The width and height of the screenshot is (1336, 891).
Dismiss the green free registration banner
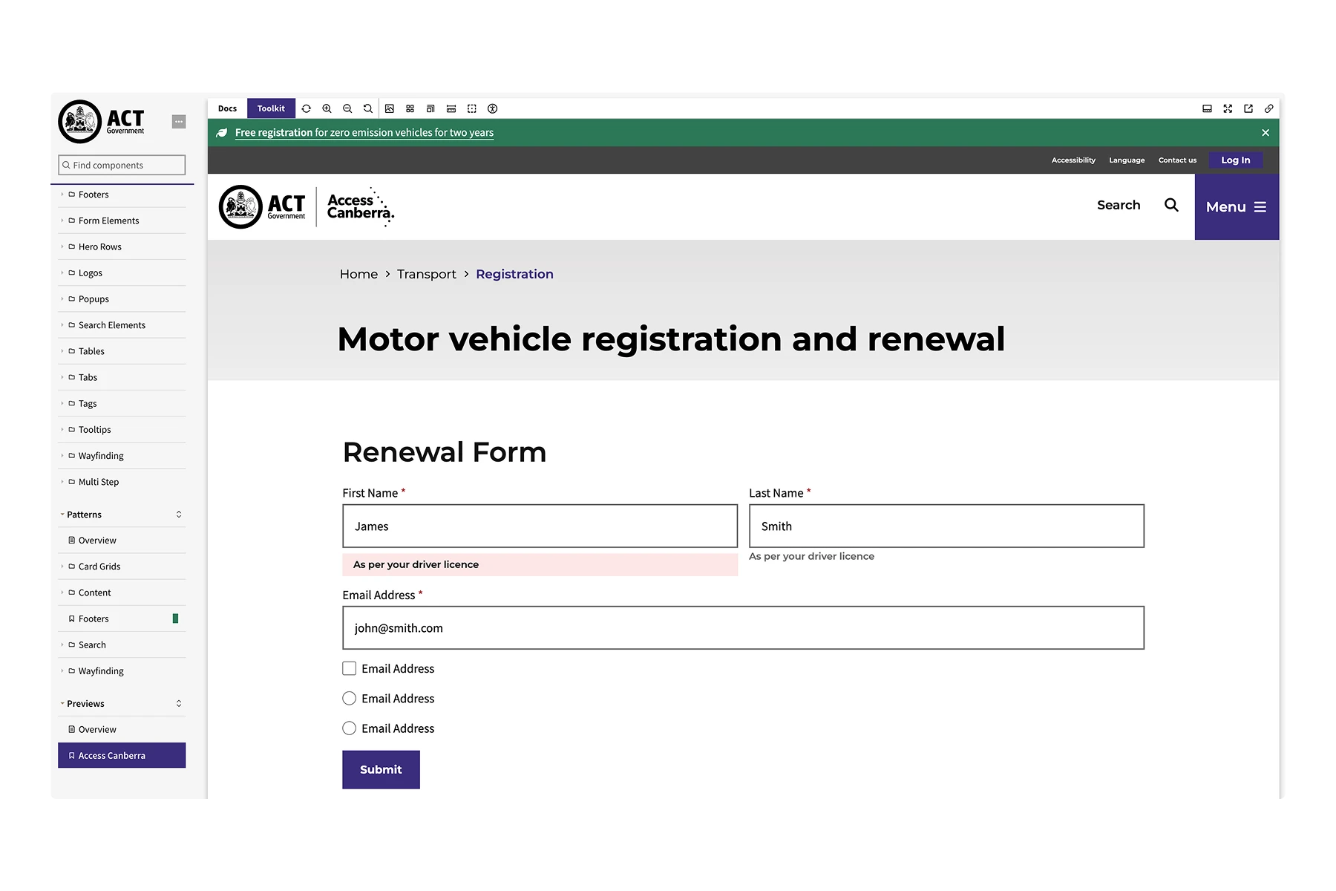(1265, 133)
